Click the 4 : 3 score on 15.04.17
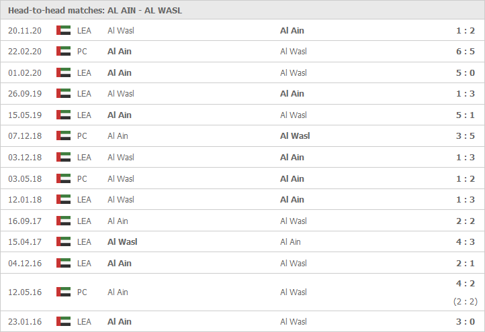485x332 pixels. pos(465,241)
